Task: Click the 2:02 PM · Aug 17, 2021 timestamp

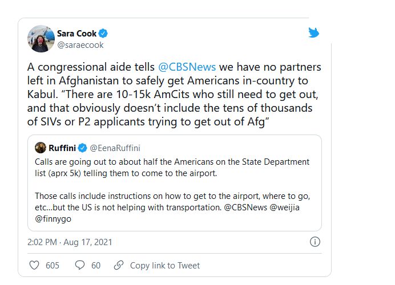Action: coord(70,242)
